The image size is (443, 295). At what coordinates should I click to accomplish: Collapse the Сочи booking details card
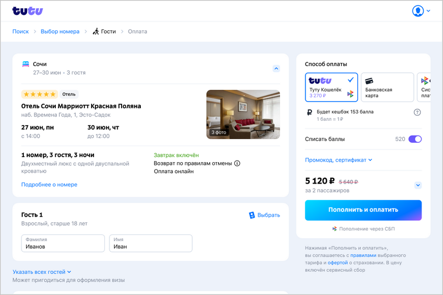276,68
